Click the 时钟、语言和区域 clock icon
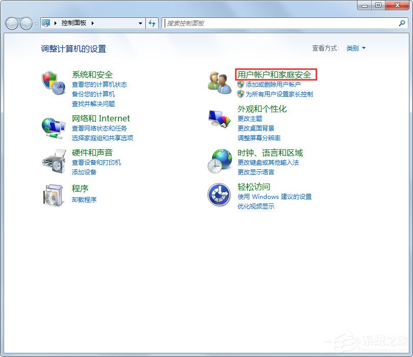Image resolution: width=413 pixels, height=357 pixels. (219, 161)
